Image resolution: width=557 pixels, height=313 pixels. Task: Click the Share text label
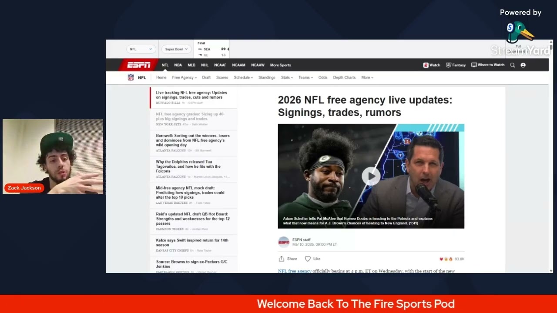[292, 259]
